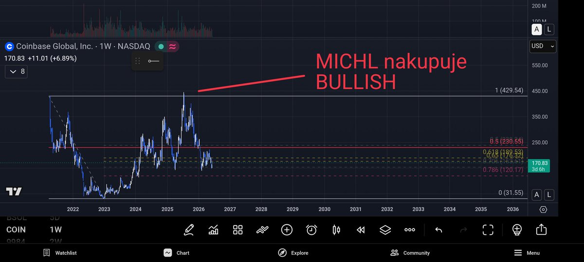
Task: Open chart settings hexagon gear icon
Action: pyautogui.click(x=543, y=210)
